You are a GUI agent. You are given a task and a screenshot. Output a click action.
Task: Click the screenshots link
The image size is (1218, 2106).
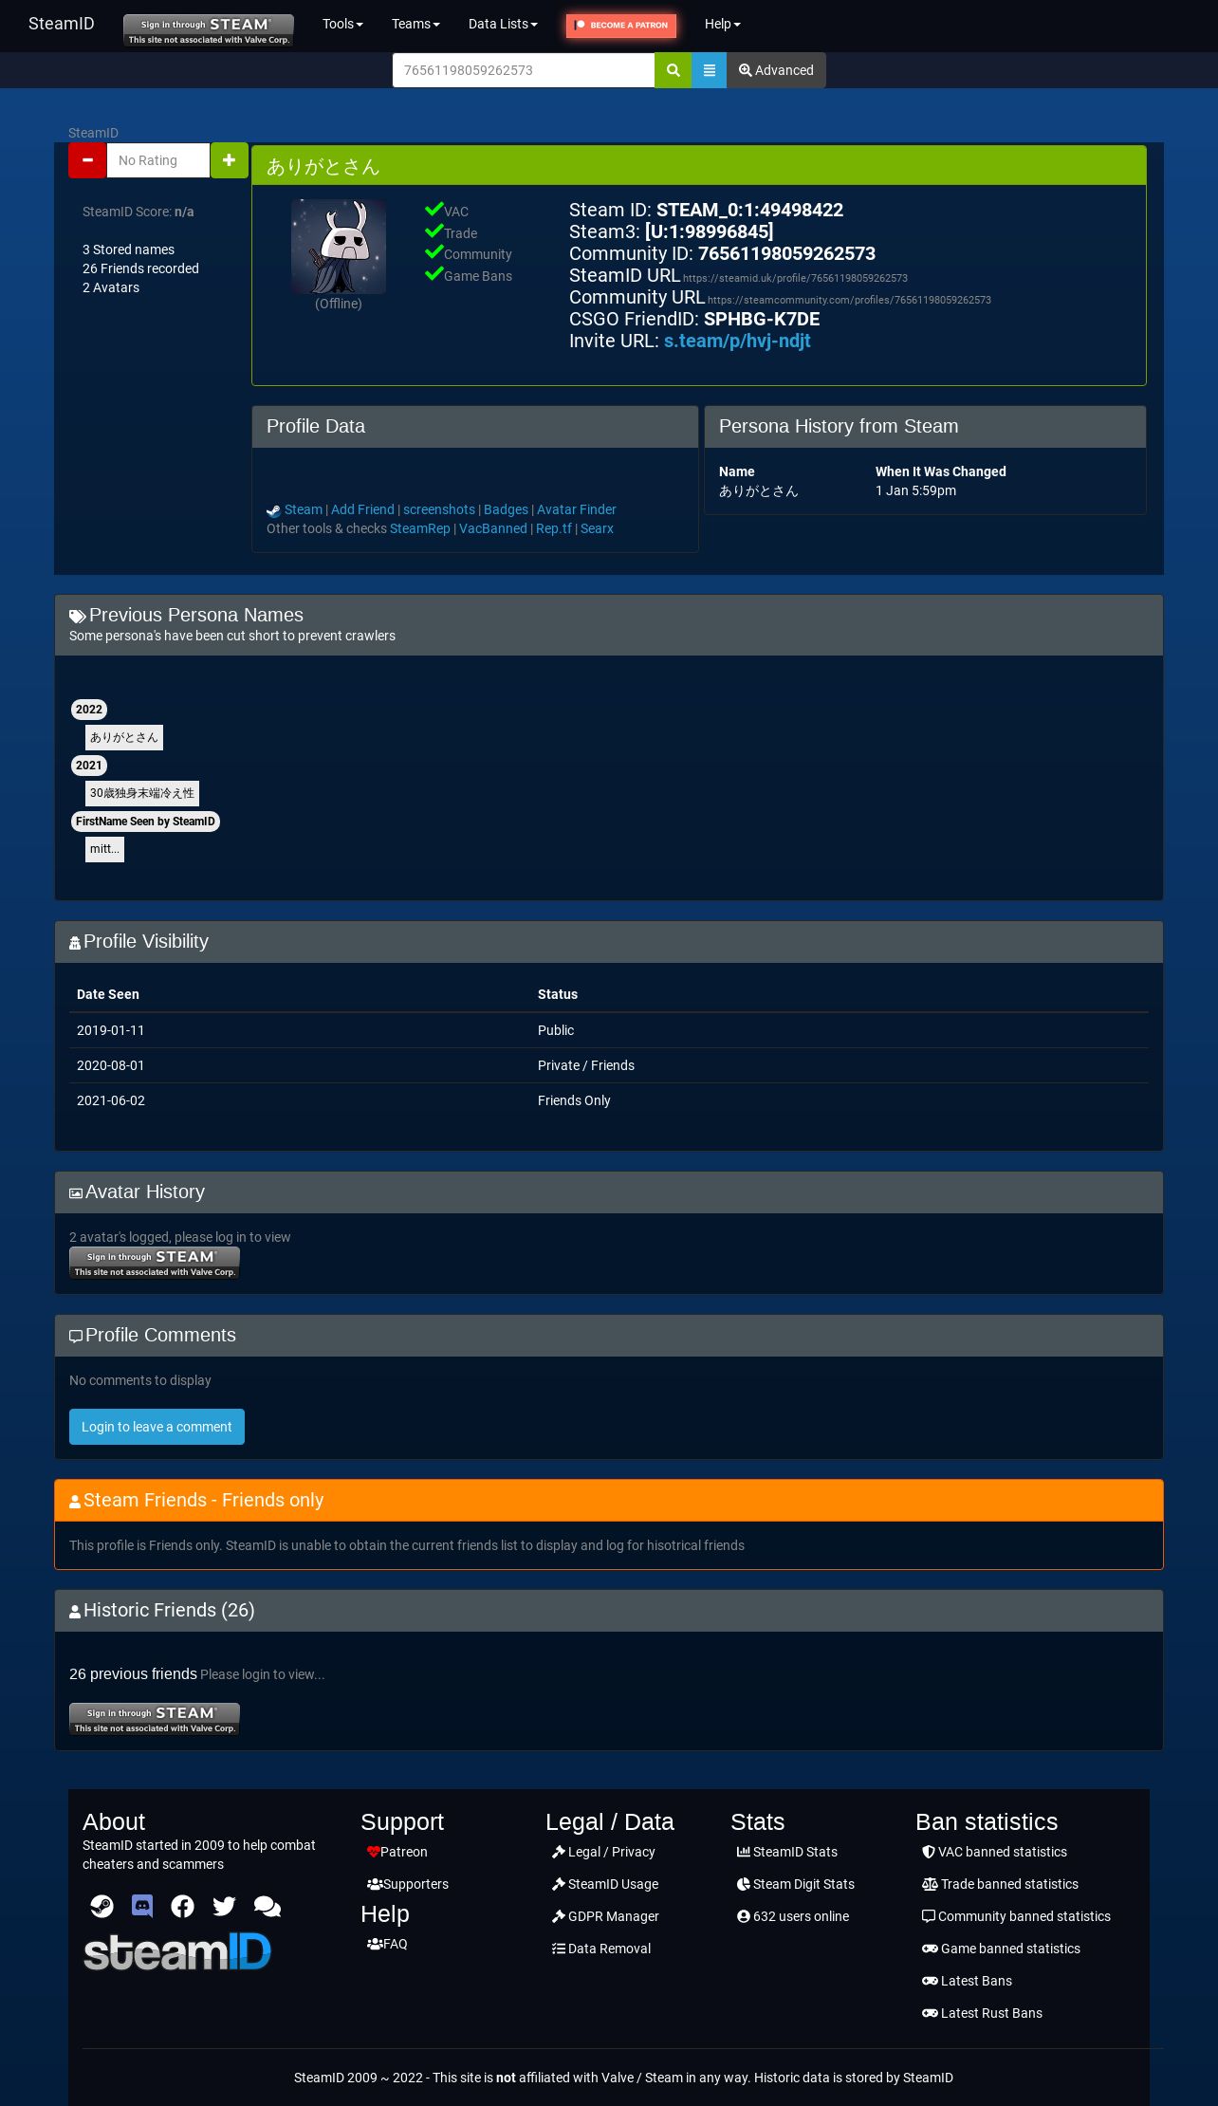tap(439, 509)
